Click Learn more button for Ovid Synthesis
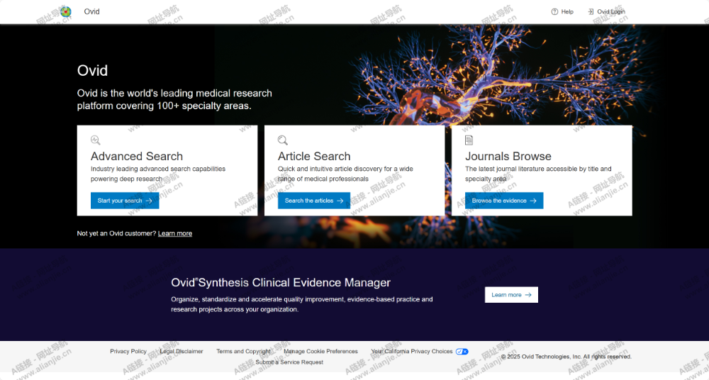This screenshot has height=380, width=709. pos(511,294)
